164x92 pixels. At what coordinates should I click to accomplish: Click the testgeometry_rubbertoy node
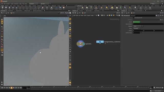pyautogui.click(x=100, y=42)
